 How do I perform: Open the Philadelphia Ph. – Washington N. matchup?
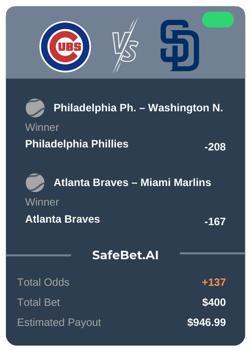(138, 108)
